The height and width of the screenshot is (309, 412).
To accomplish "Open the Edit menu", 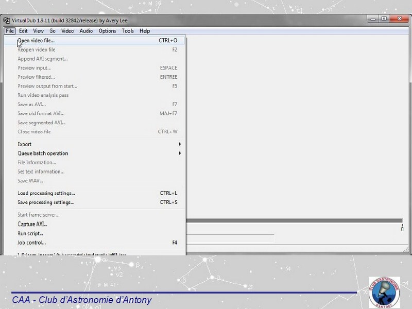I will pos(23,31).
